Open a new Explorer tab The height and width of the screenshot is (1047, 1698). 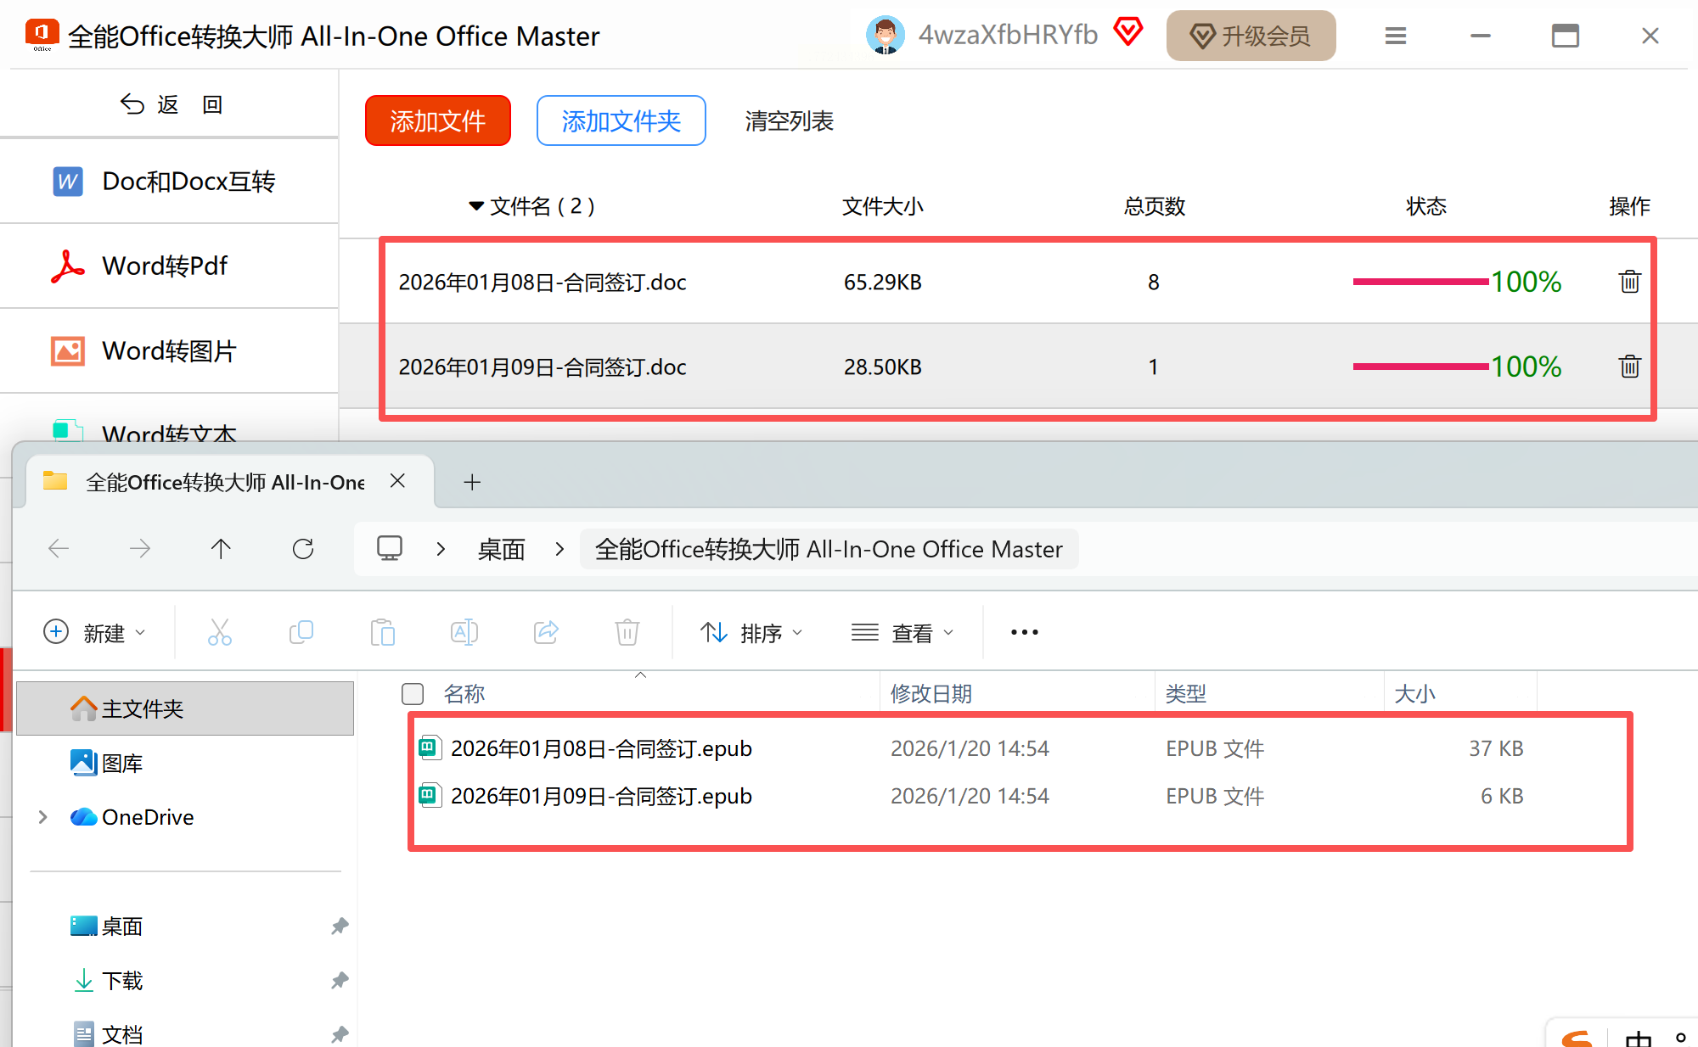point(472,482)
